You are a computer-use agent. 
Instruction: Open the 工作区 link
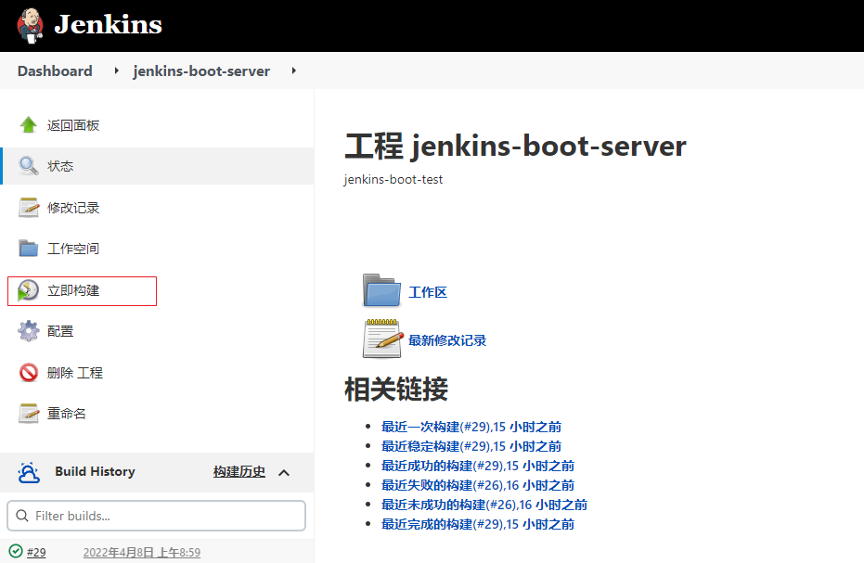(428, 292)
